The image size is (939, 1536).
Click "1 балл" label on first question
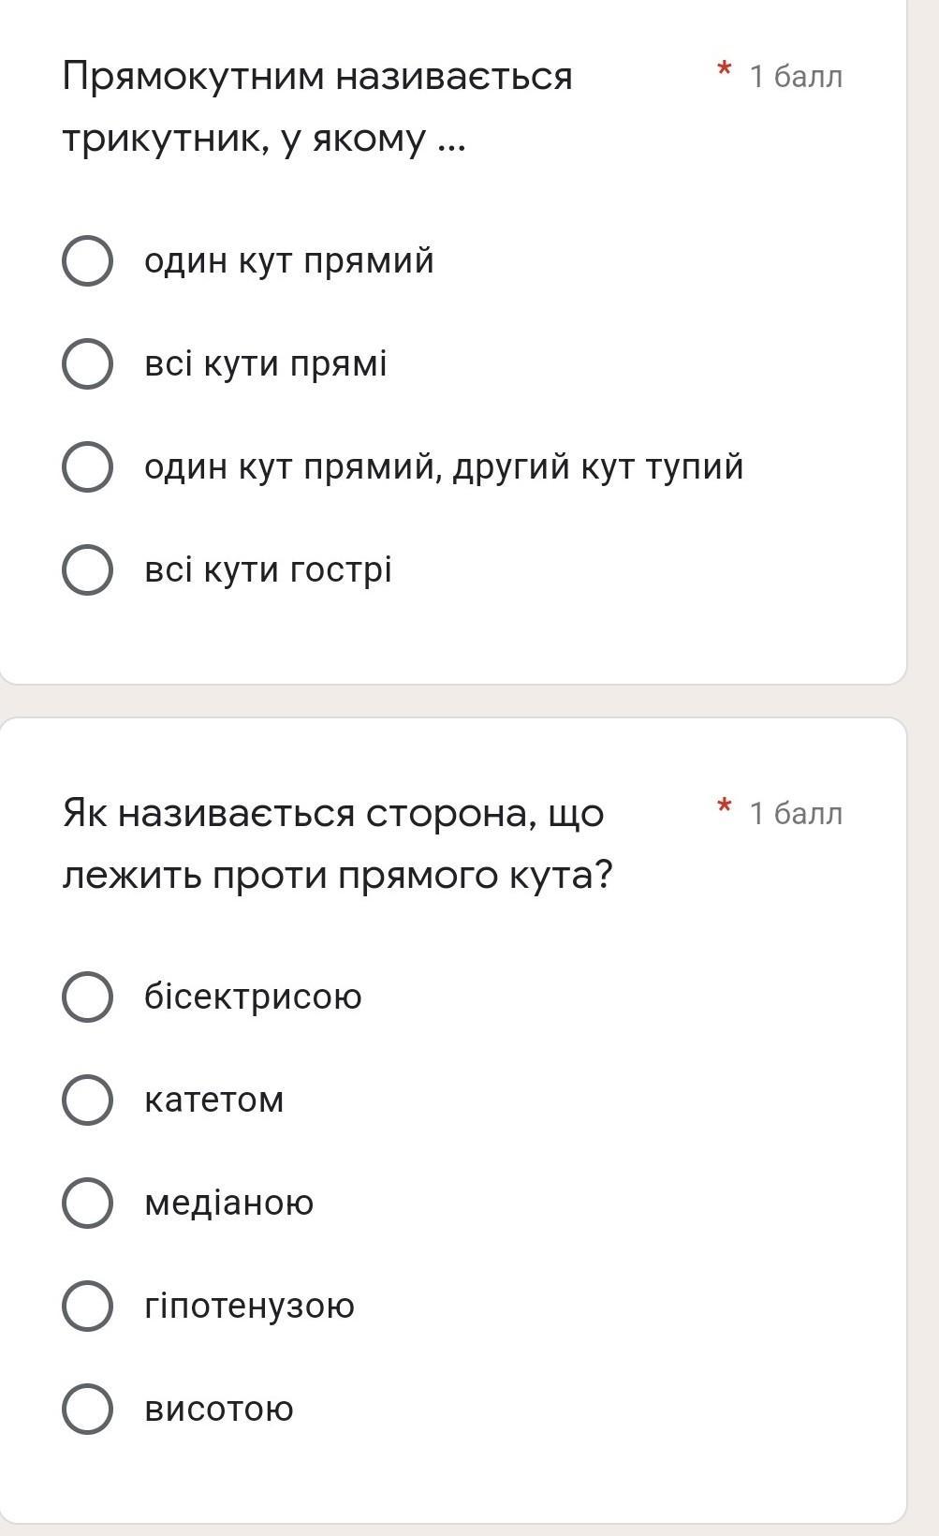point(796,76)
